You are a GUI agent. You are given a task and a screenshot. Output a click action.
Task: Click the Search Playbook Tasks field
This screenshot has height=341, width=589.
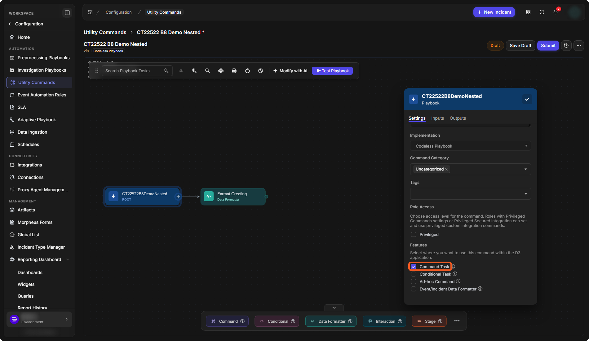tap(137, 71)
